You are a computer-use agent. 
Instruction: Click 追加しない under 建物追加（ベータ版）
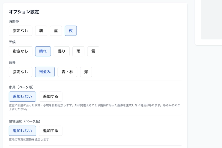pos(22,131)
